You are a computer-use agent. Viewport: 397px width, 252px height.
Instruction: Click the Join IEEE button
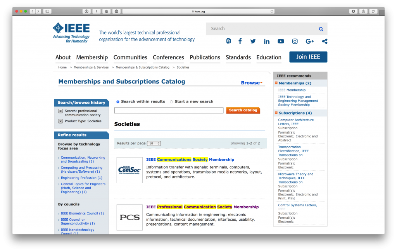308,57
